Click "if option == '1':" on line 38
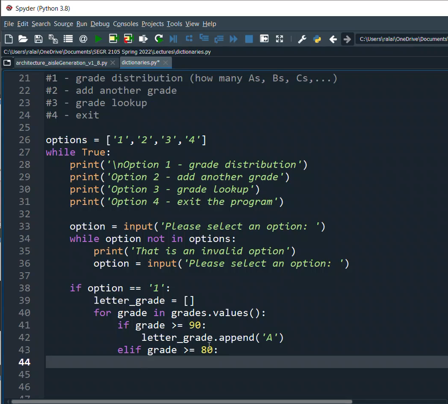Screen dimensions: 448x404 (x=120, y=288)
